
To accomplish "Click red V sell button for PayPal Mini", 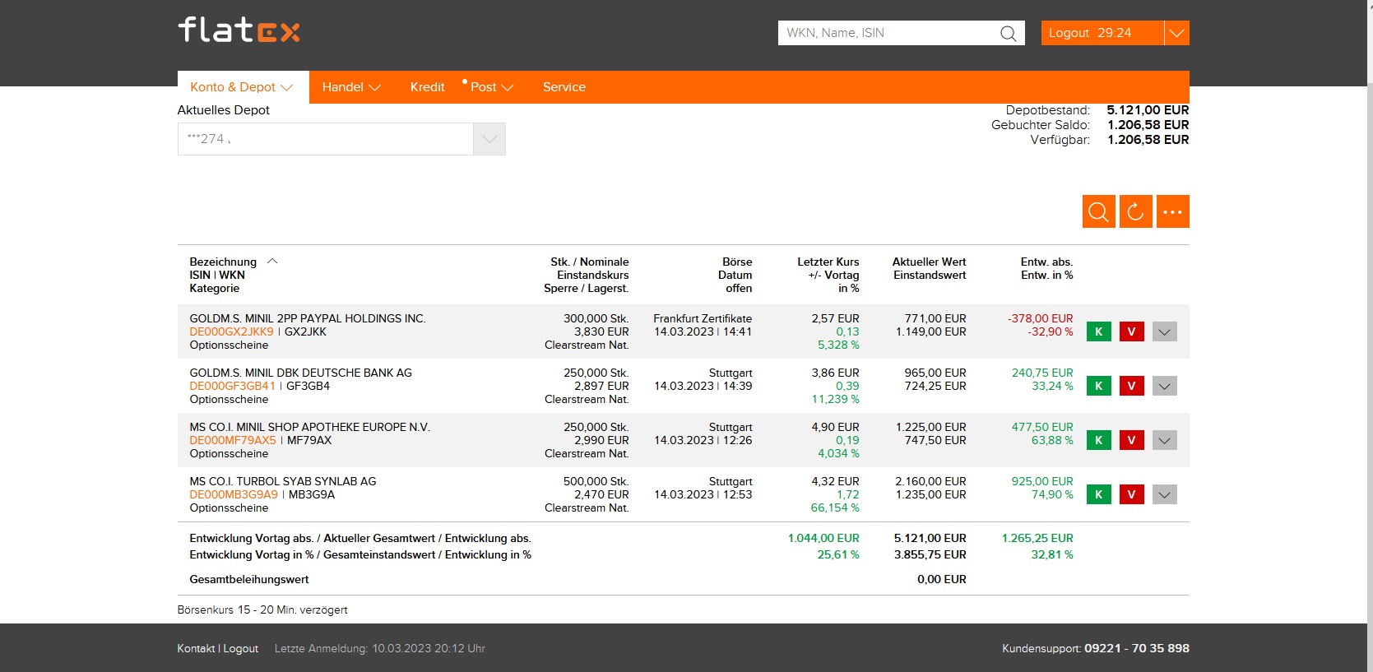I will (x=1131, y=331).
